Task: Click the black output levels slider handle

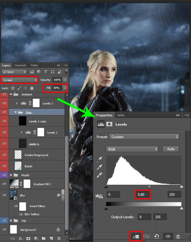Action: click(106, 209)
